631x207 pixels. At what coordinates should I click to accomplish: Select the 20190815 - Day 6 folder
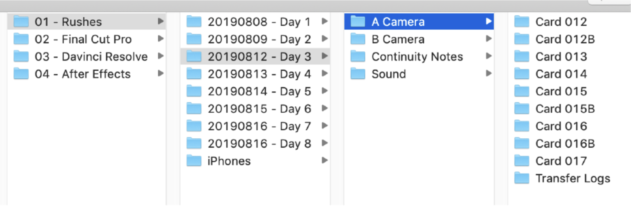(x=259, y=109)
